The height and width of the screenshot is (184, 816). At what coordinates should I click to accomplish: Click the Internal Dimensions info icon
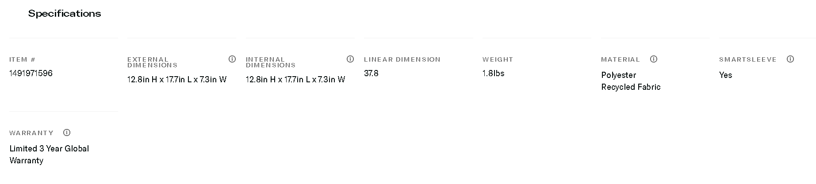pyautogui.click(x=350, y=59)
